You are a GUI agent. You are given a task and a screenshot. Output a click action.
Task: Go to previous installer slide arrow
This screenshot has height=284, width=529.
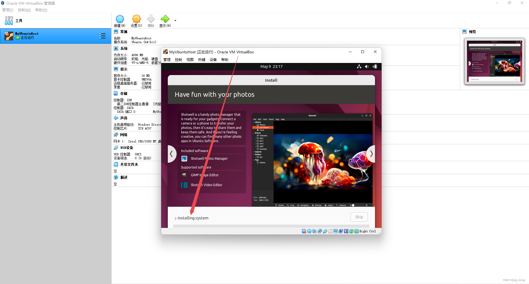(x=171, y=154)
